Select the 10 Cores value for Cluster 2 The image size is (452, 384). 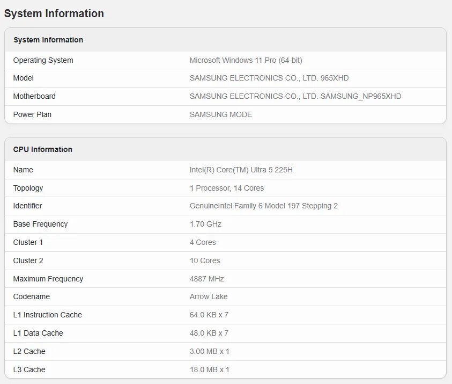coord(205,260)
